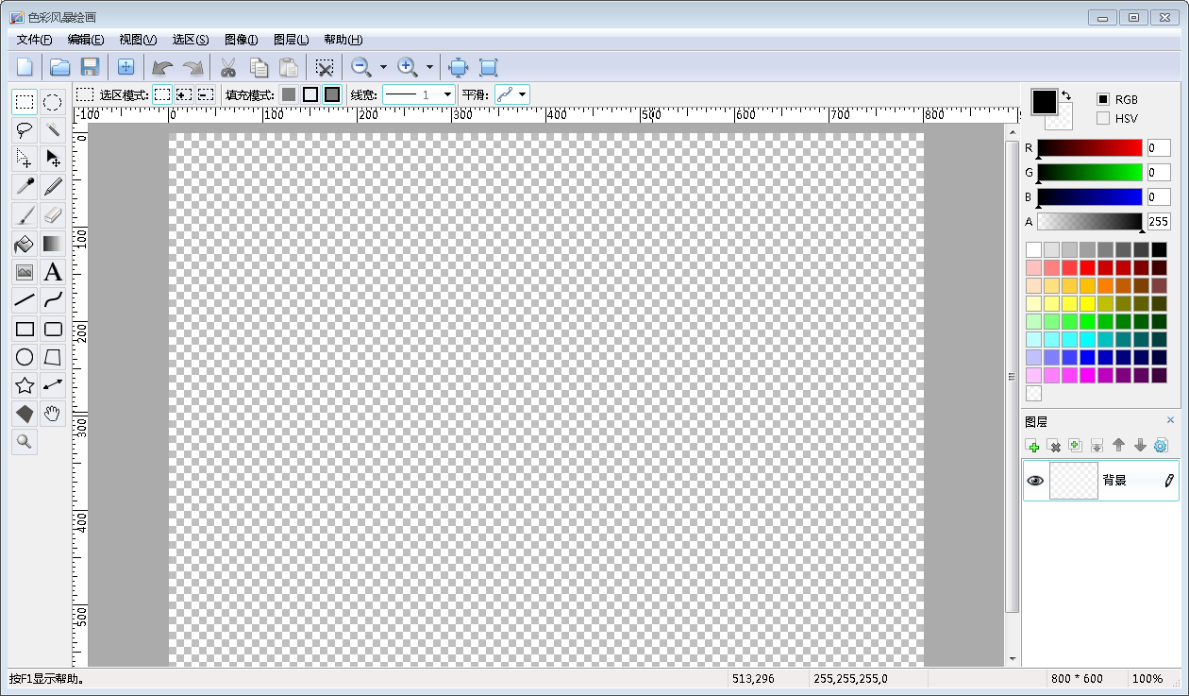Open a file with folder icon

click(60, 67)
